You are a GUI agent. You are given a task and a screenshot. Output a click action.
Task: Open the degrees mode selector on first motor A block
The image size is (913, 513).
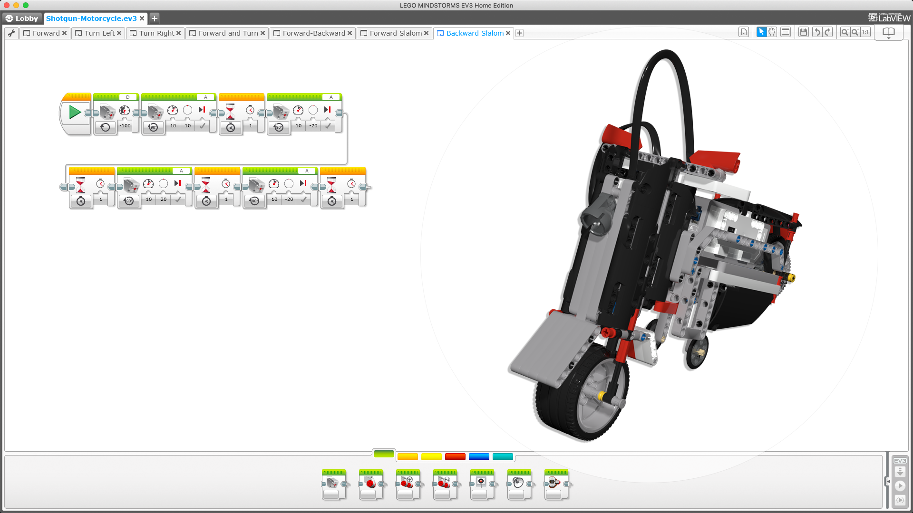click(x=153, y=127)
